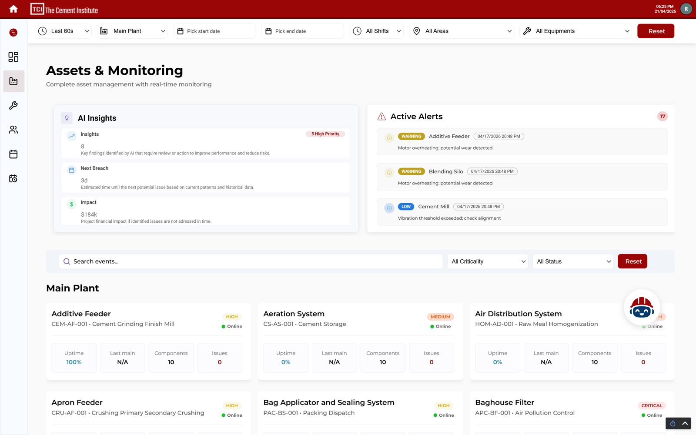Image resolution: width=696 pixels, height=435 pixels.
Task: Open the Last 60s time range dropdown
Action: coord(64,31)
